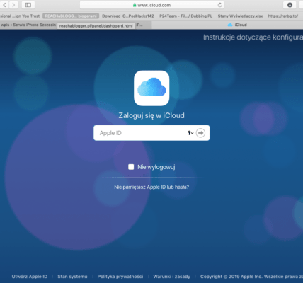Open 'Polityka prywatności' footer link

point(120,277)
